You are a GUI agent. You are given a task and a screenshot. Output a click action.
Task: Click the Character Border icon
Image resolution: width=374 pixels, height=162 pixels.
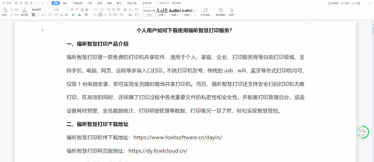click(86, 15)
